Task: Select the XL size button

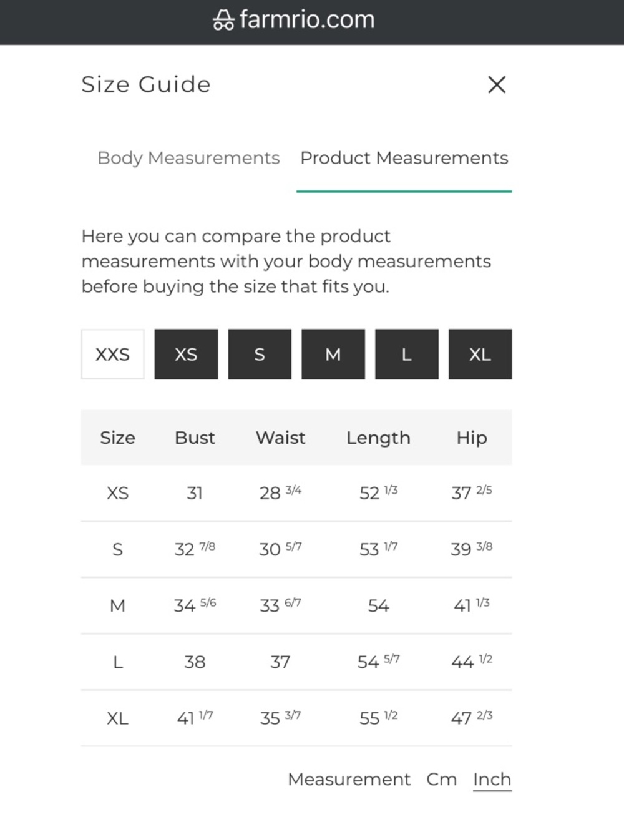Action: pyautogui.click(x=480, y=354)
